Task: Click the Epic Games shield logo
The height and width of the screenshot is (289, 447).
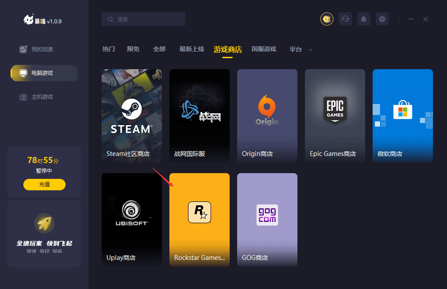Action: tap(335, 110)
